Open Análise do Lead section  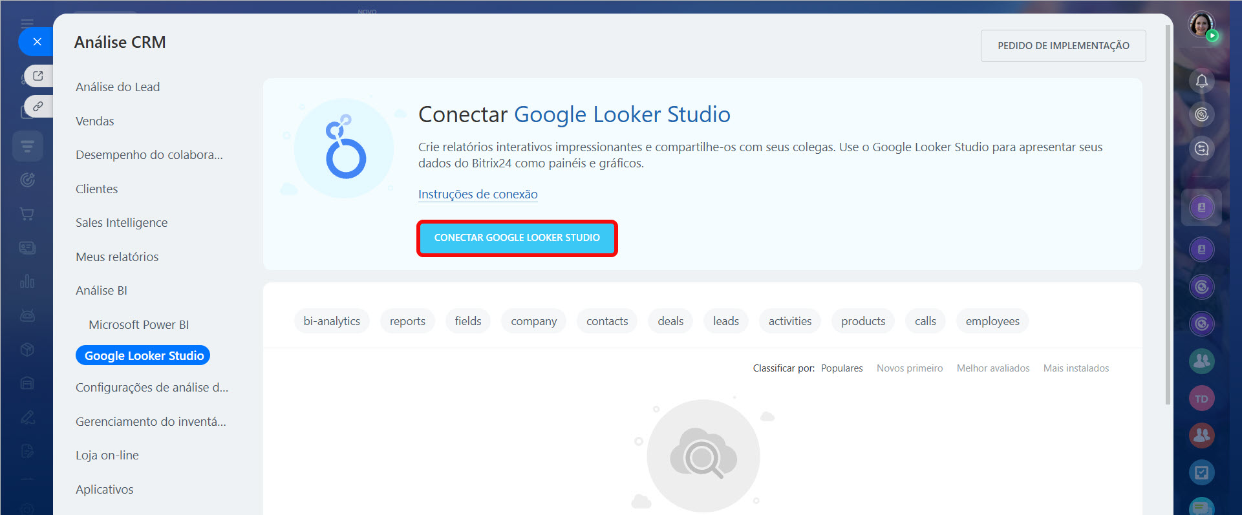point(118,87)
